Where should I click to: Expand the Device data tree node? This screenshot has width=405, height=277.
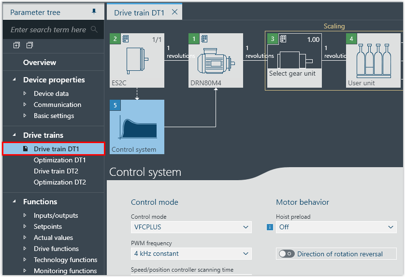click(25, 93)
